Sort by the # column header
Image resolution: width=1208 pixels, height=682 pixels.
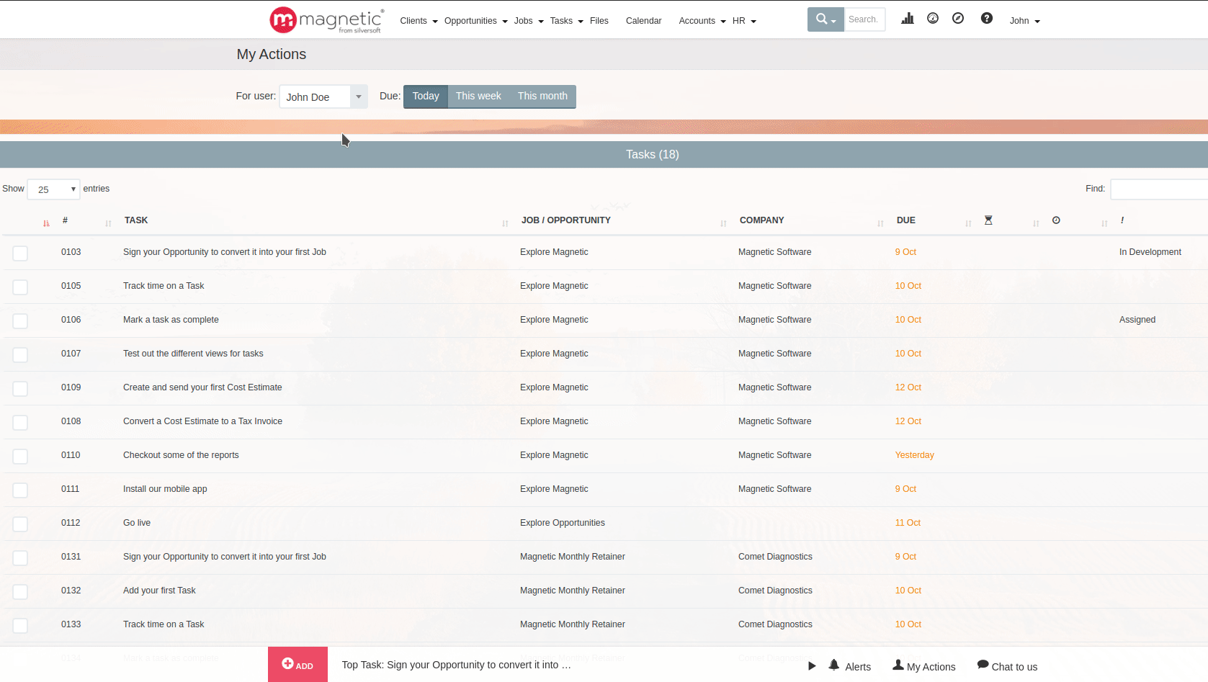click(x=65, y=220)
